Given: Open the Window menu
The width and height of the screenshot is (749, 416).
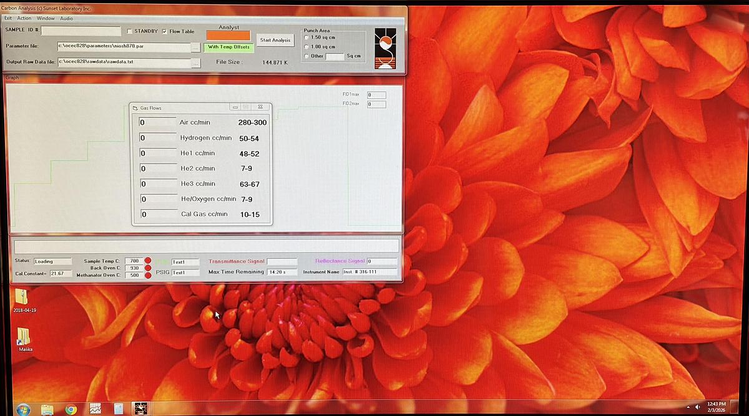Looking at the screenshot, I should tap(46, 18).
